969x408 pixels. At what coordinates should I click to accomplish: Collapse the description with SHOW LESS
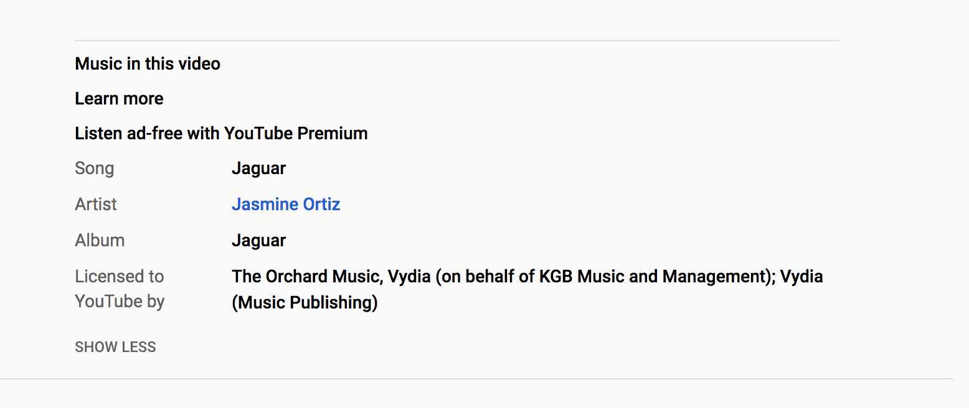115,347
